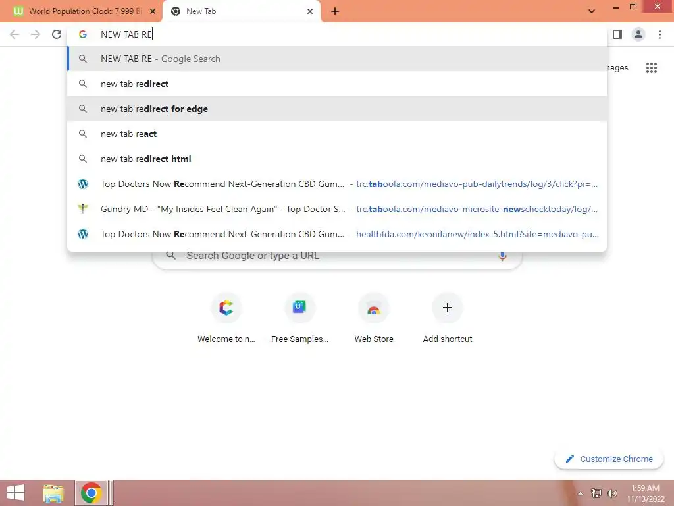Select 'new tab redirect html' suggestion
674x506 pixels.
(337, 159)
